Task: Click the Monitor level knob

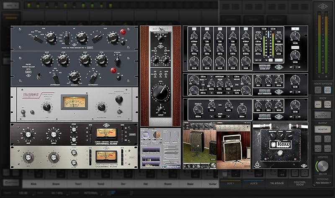Action: tap(322, 166)
